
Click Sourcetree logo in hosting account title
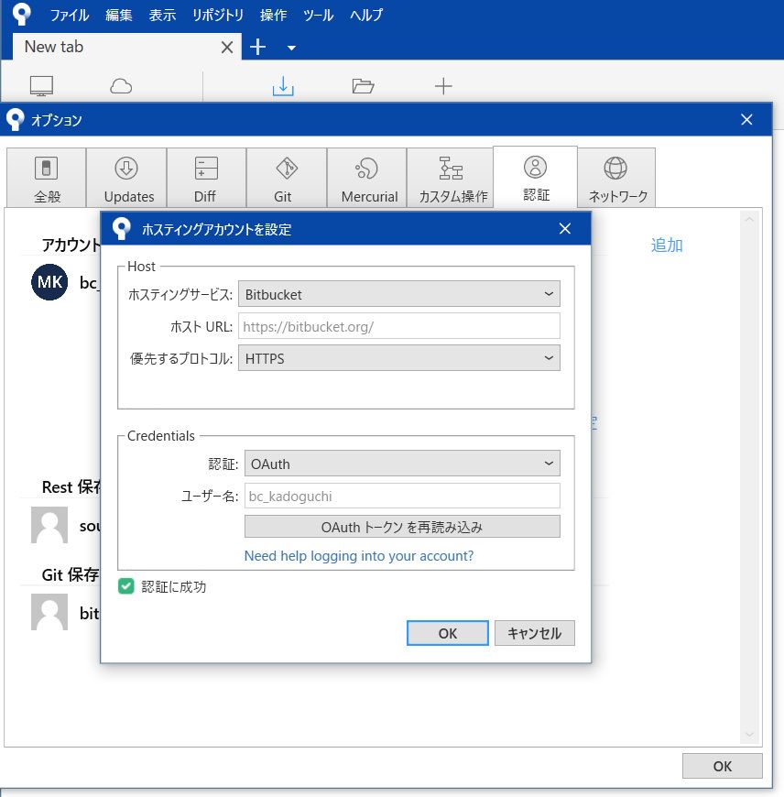[x=122, y=229]
